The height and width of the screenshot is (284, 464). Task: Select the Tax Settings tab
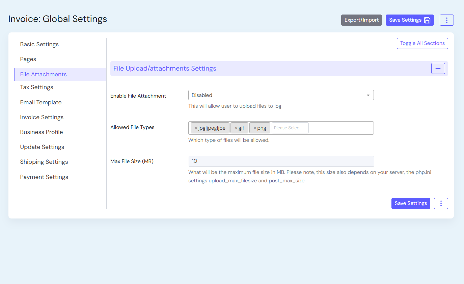pyautogui.click(x=37, y=87)
